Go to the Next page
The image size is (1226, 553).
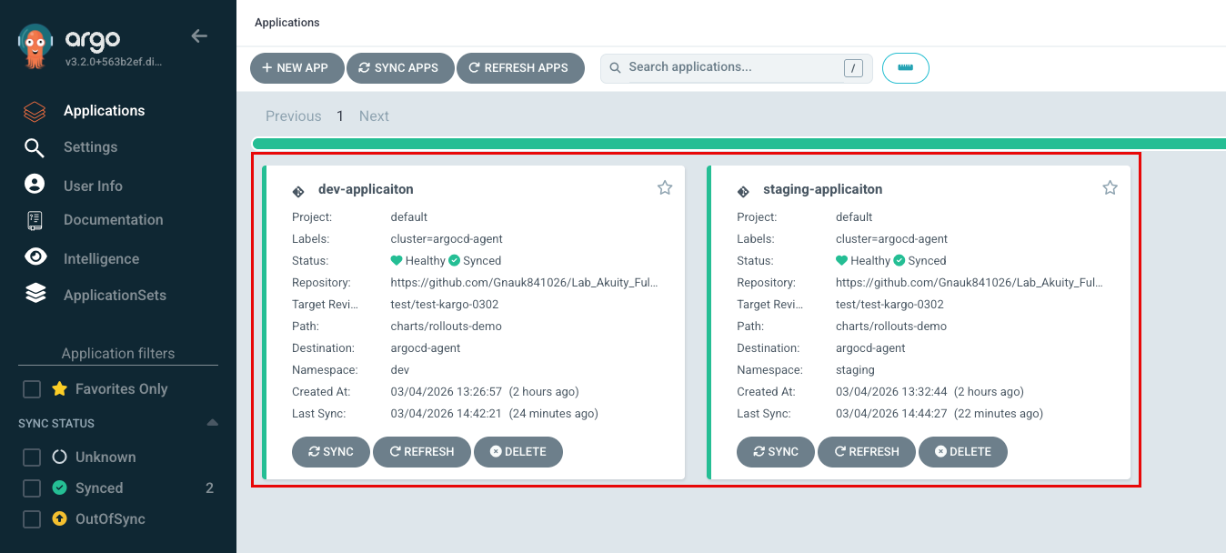pyautogui.click(x=374, y=116)
